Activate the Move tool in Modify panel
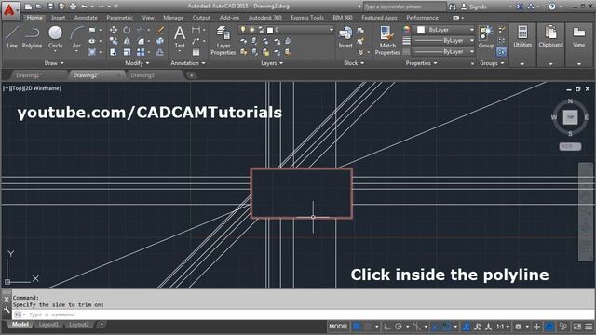596x335 pixels. point(114,30)
